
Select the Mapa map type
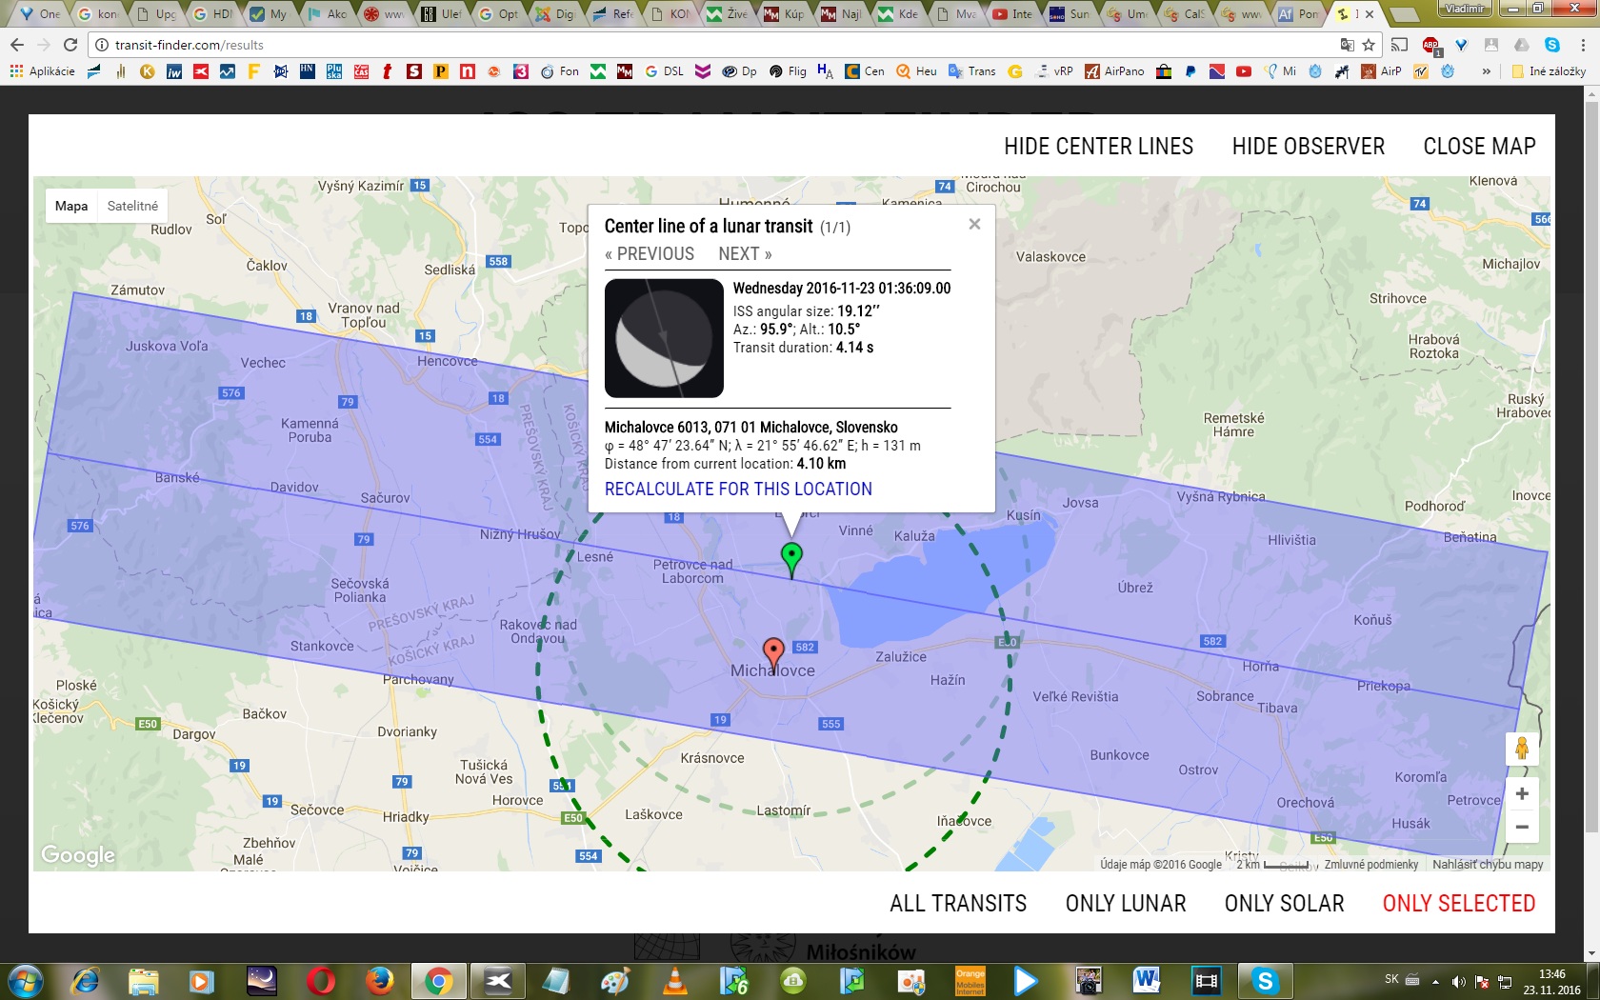click(x=71, y=206)
